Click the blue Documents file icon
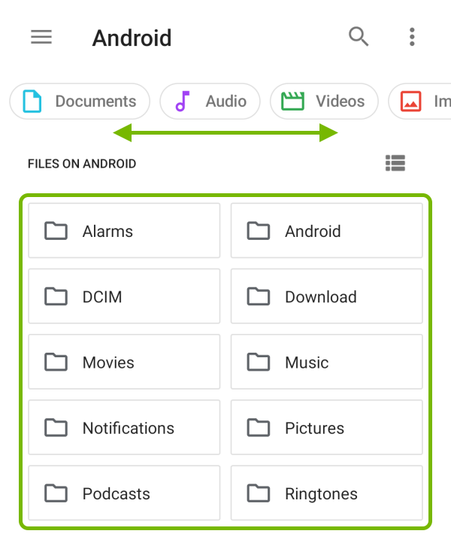Image resolution: width=451 pixels, height=552 pixels. click(x=32, y=102)
